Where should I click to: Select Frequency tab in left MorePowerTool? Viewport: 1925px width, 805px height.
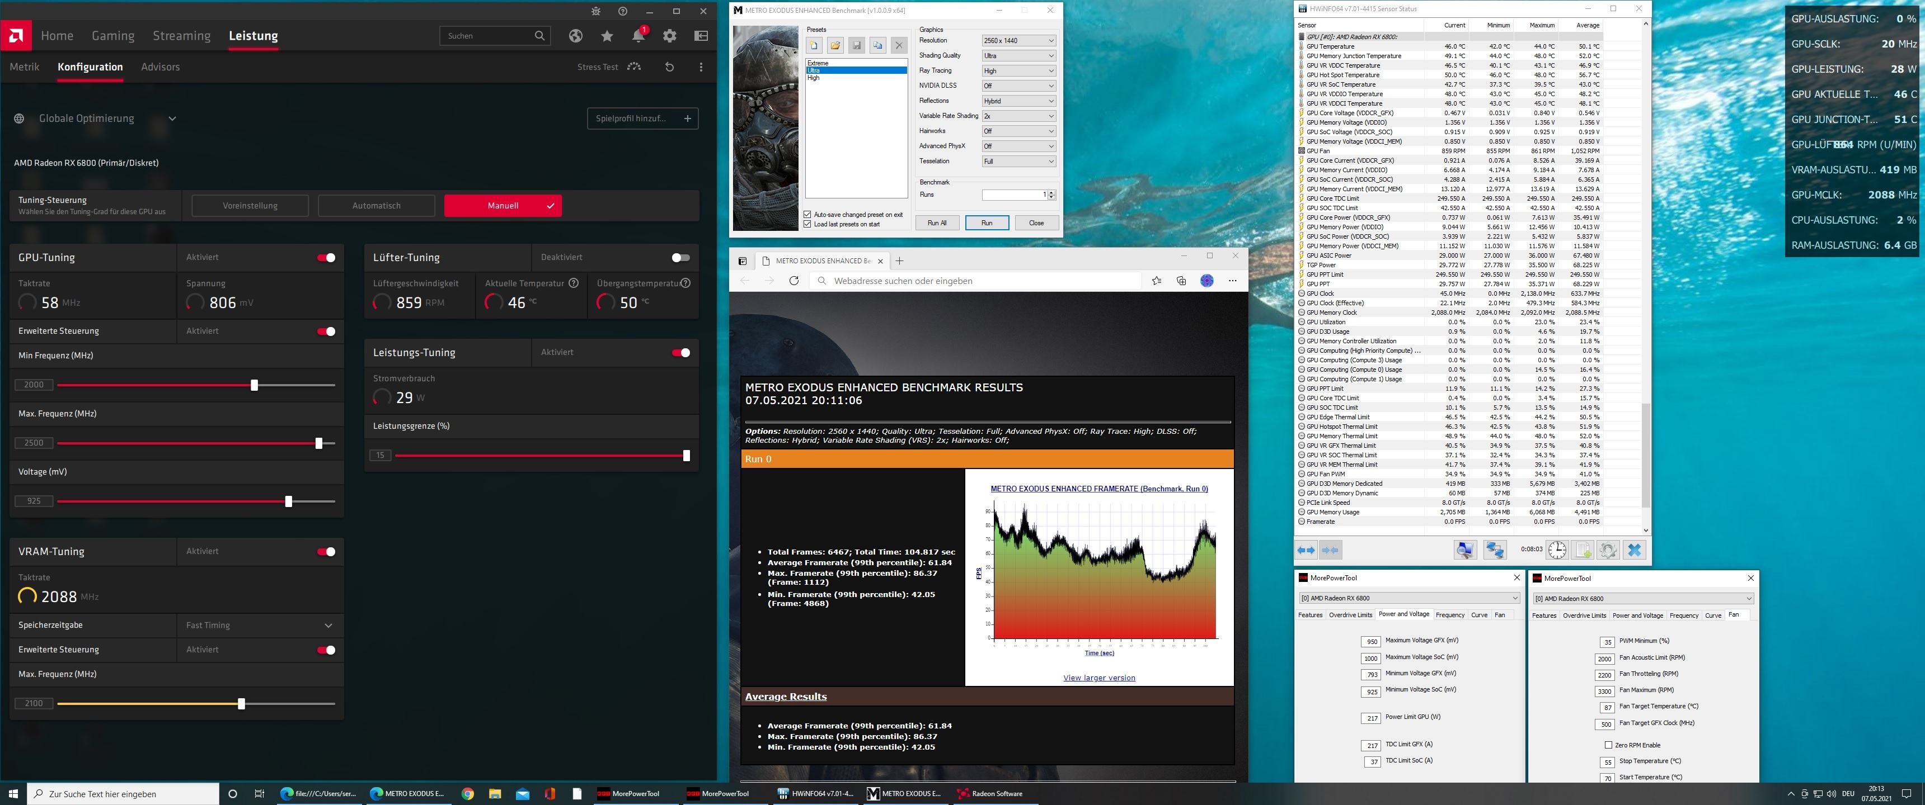(x=1450, y=615)
